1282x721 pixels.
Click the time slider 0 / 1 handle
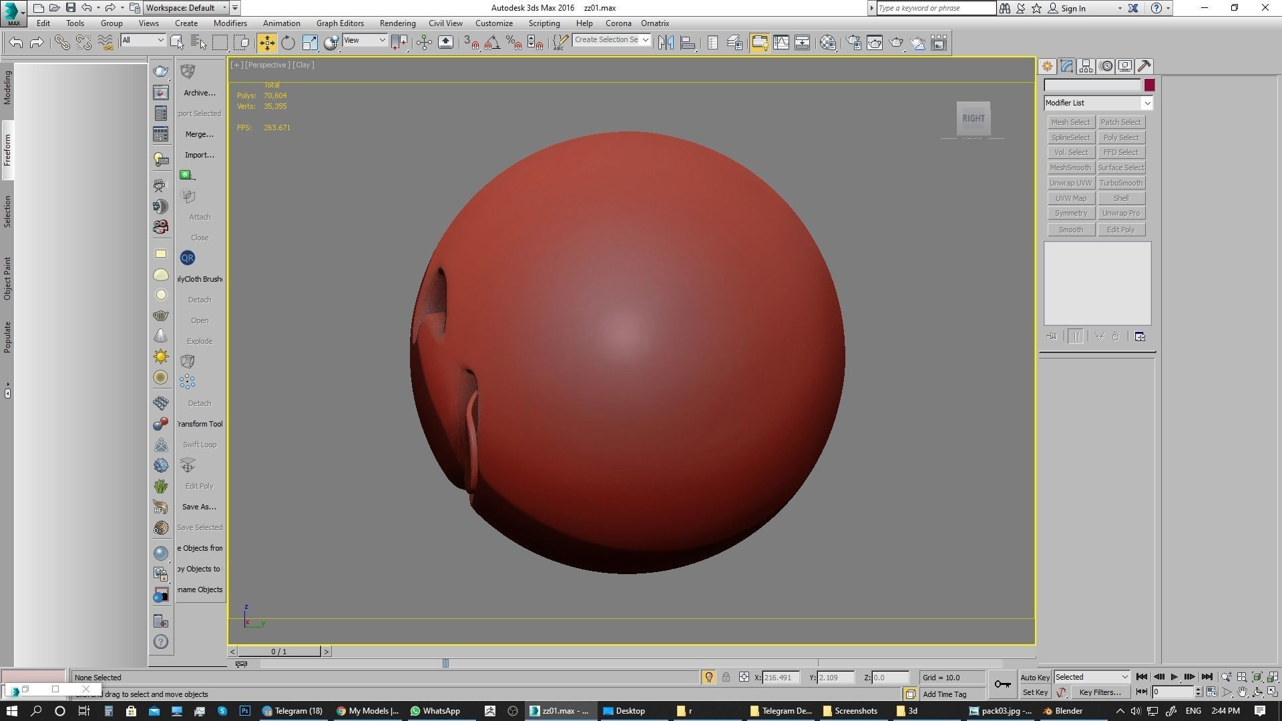pyautogui.click(x=279, y=652)
